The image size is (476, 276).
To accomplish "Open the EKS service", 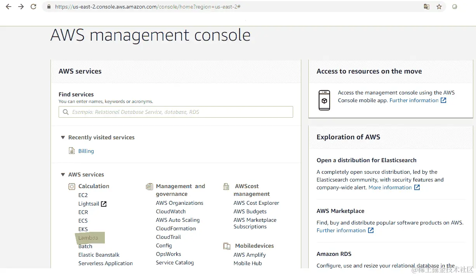I will click(x=83, y=229).
